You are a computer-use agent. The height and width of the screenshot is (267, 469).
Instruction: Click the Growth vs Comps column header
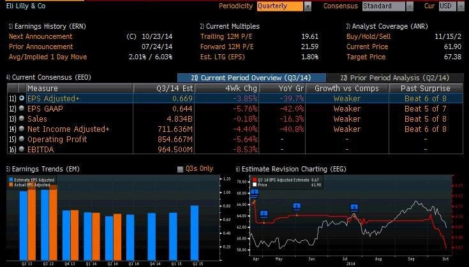[347, 88]
